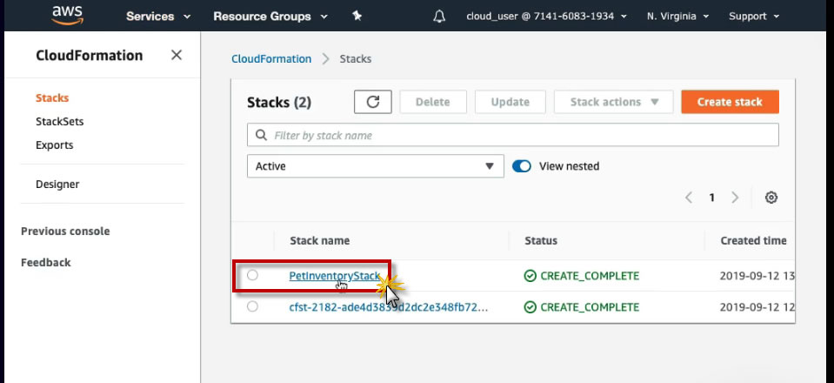The height and width of the screenshot is (383, 834).
Task: Open the N. Virginia region menu
Action: [x=678, y=17]
